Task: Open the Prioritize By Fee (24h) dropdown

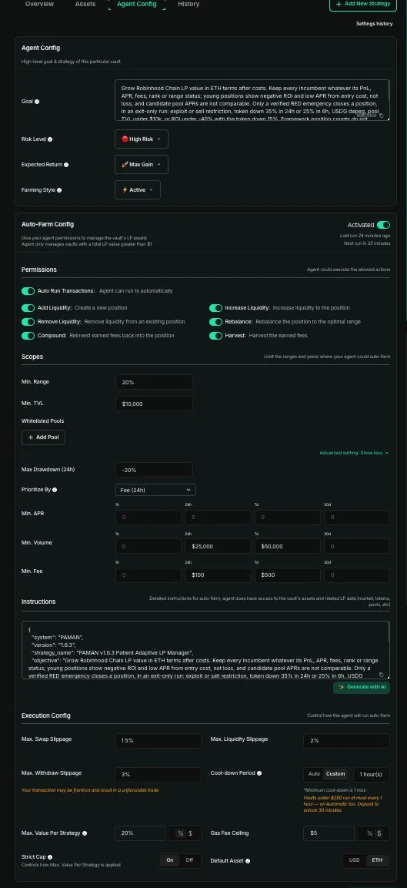Action: (x=155, y=490)
